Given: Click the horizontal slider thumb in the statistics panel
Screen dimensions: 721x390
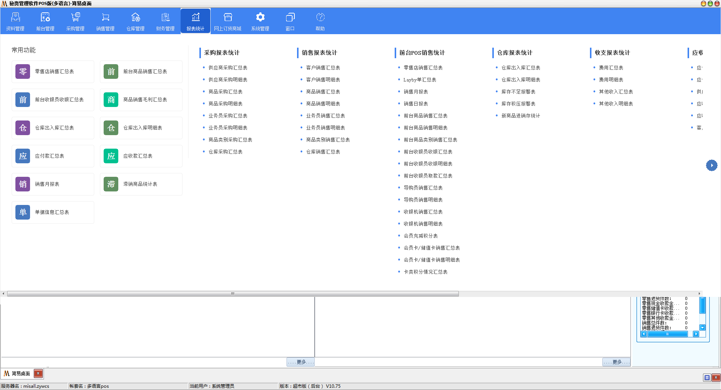Looking at the screenshot, I should (667, 334).
